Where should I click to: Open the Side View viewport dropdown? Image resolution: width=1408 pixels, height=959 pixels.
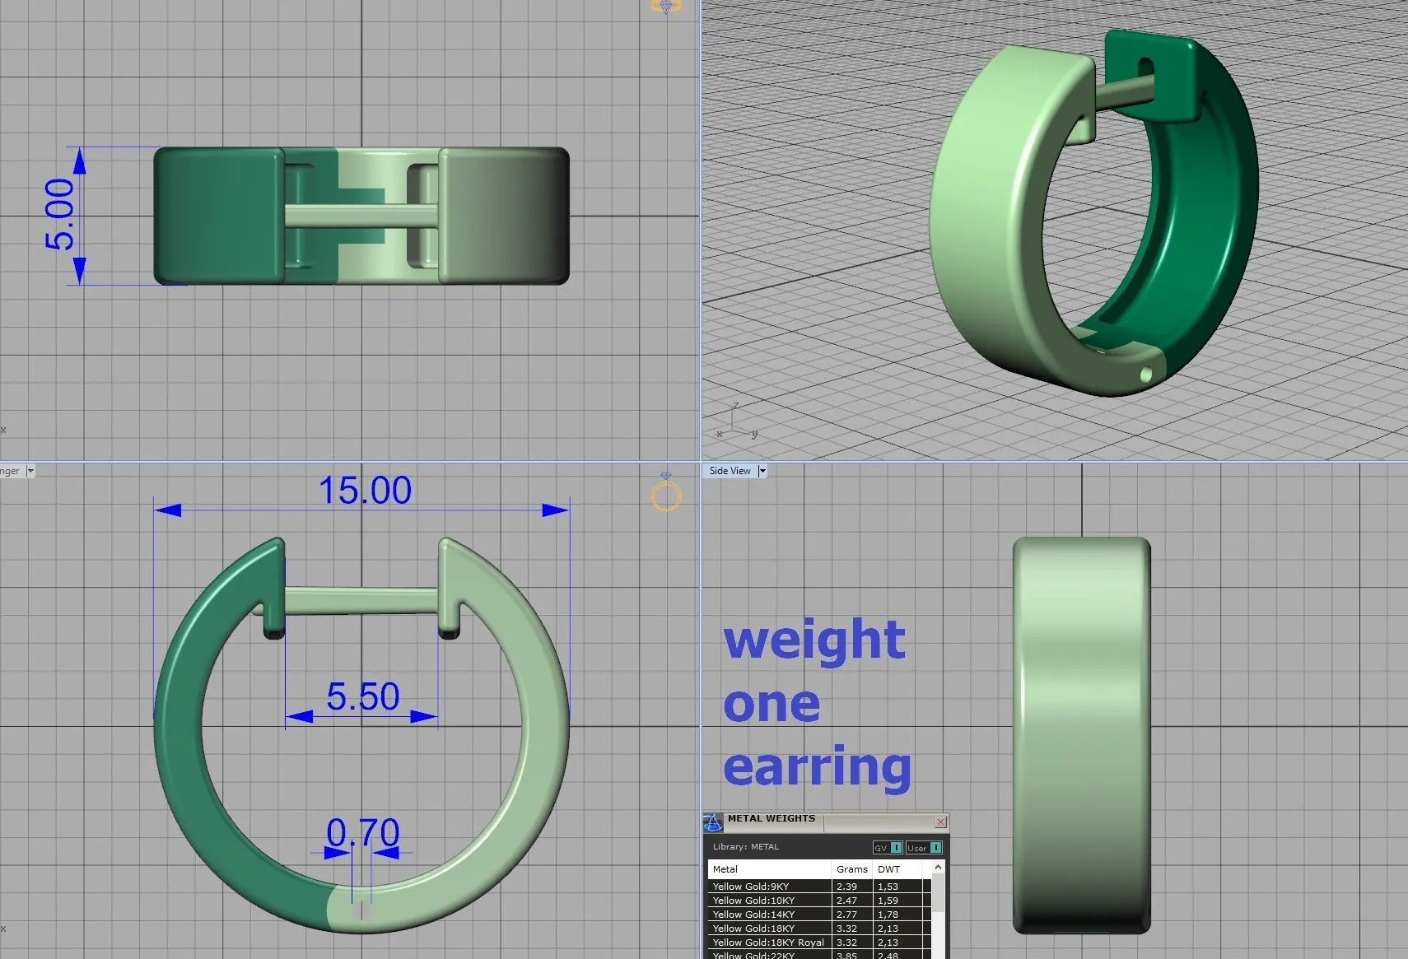(x=762, y=471)
